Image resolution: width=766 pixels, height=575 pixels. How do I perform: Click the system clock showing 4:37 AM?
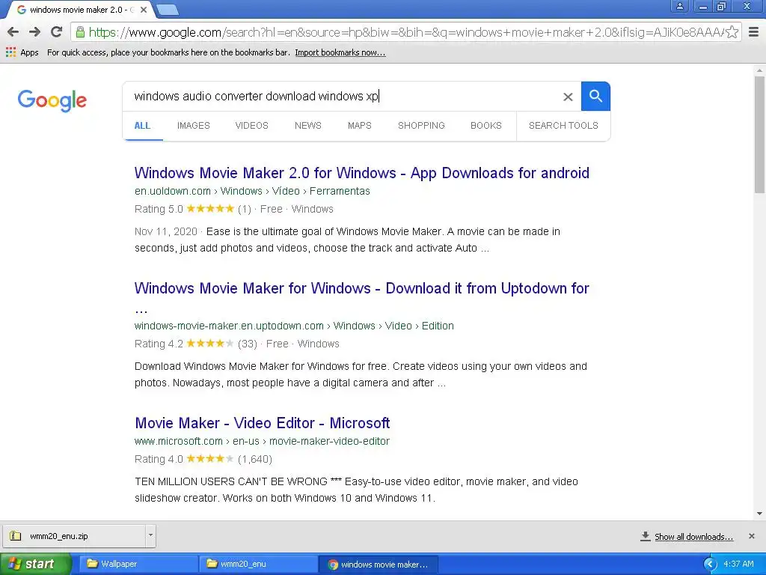point(738,564)
